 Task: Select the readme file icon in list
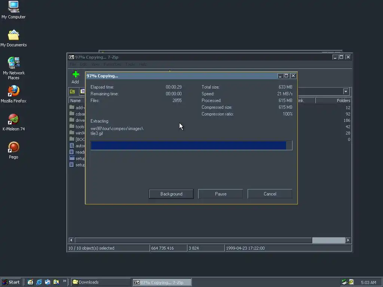click(72, 152)
